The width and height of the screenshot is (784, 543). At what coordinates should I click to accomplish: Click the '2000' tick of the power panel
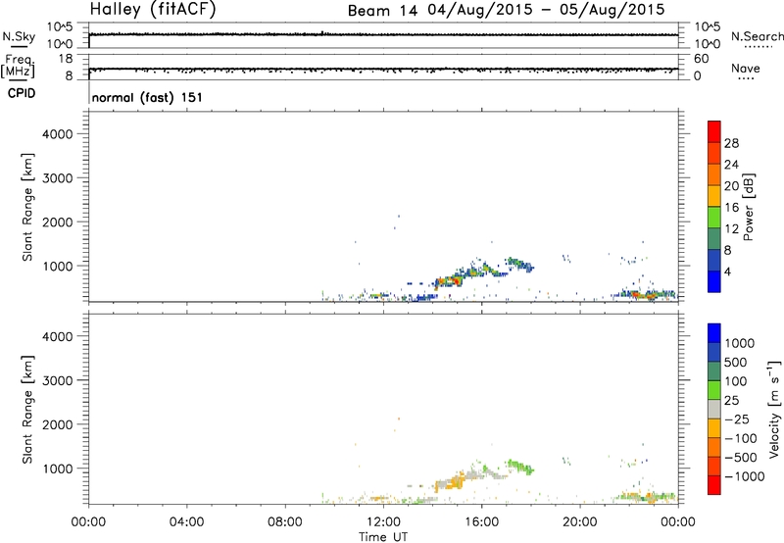tap(58, 222)
